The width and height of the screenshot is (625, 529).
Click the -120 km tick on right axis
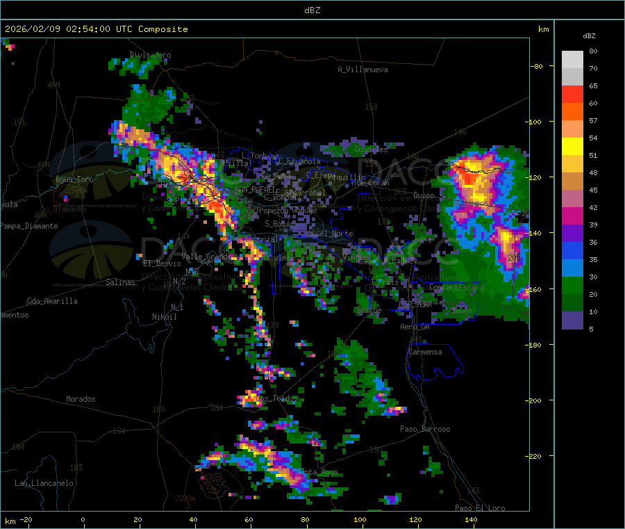pyautogui.click(x=534, y=177)
